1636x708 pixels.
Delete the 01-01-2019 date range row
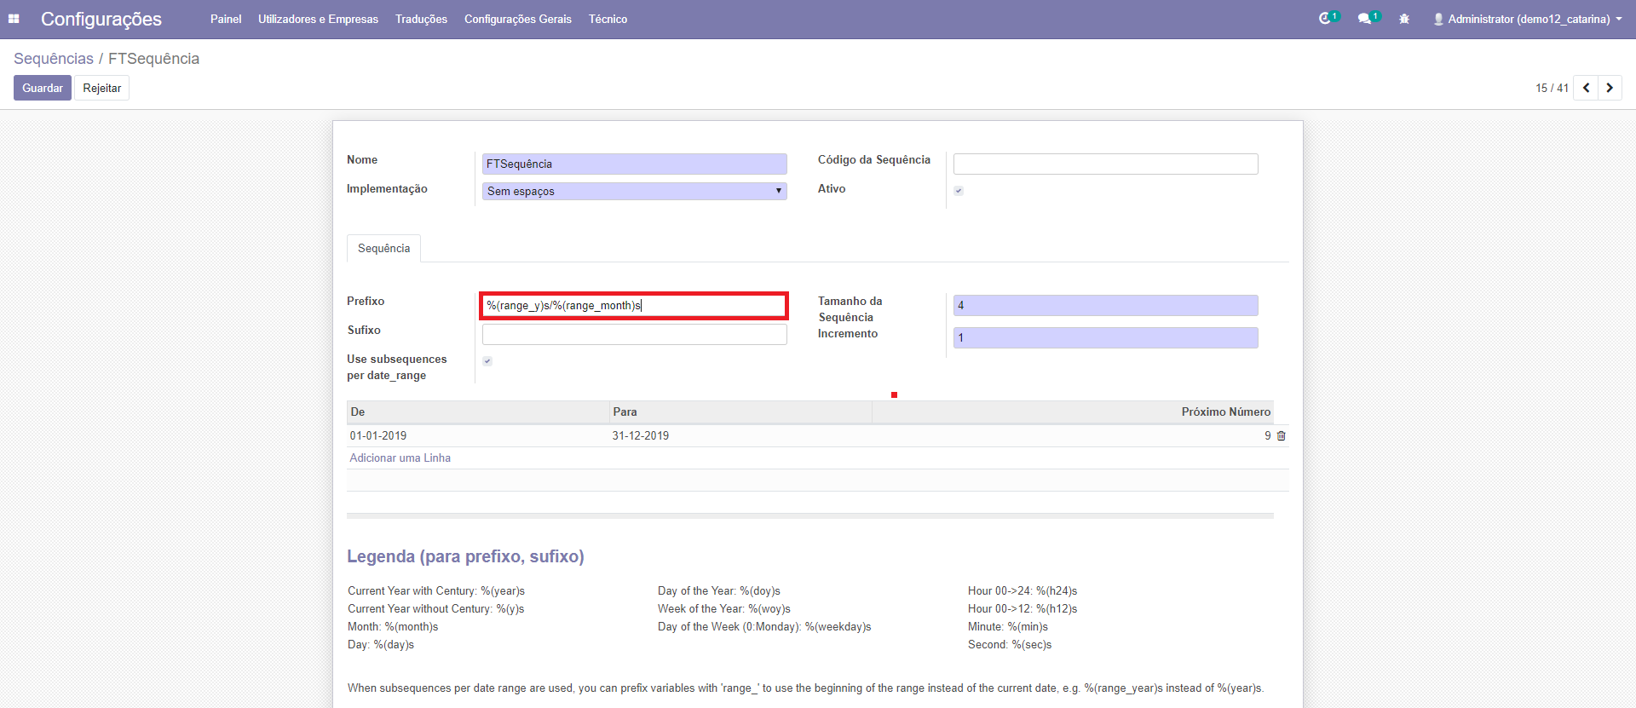pyautogui.click(x=1281, y=436)
